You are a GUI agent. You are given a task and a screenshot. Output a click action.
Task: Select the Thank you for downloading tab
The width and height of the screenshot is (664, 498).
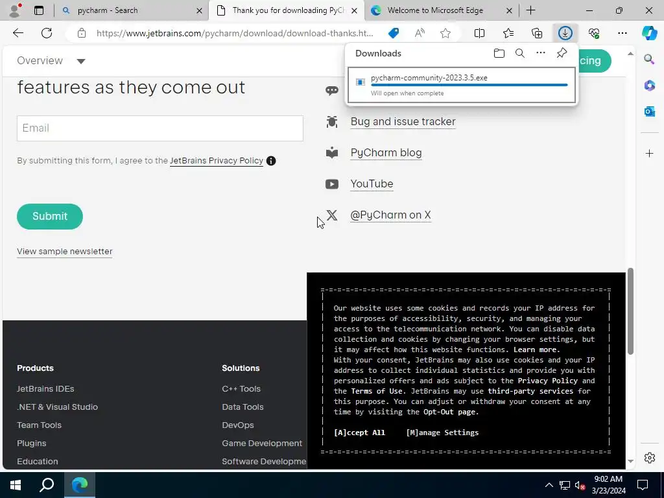(x=288, y=10)
